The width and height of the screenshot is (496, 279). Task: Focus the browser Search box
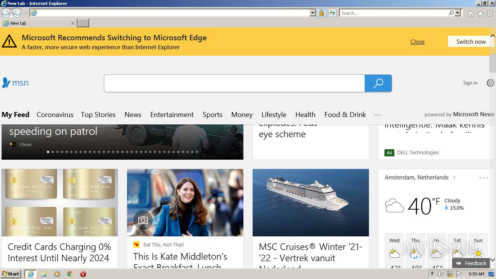point(394,13)
